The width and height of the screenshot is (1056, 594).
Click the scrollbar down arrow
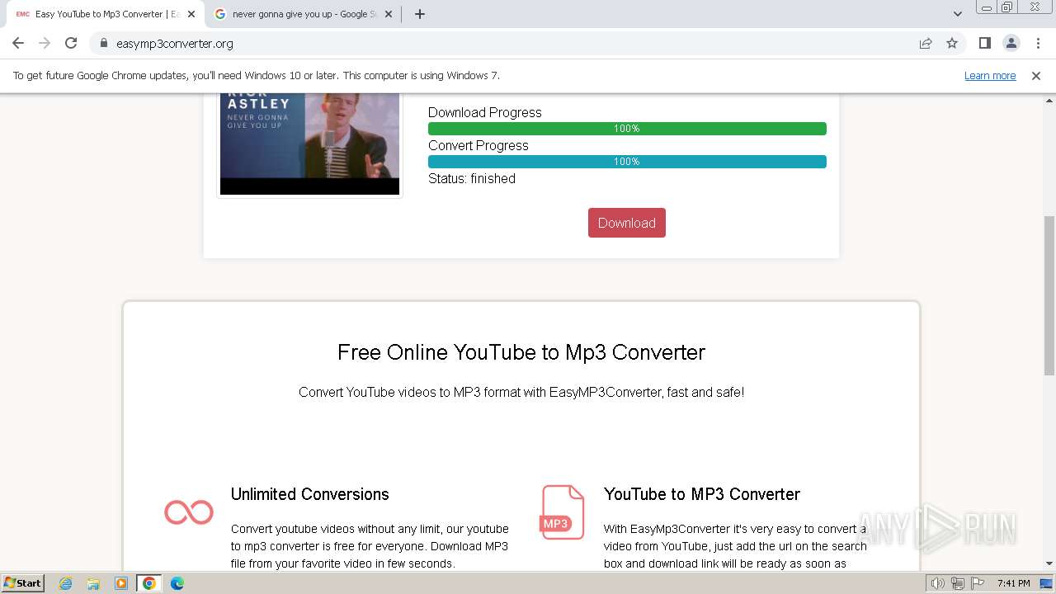pyautogui.click(x=1049, y=564)
